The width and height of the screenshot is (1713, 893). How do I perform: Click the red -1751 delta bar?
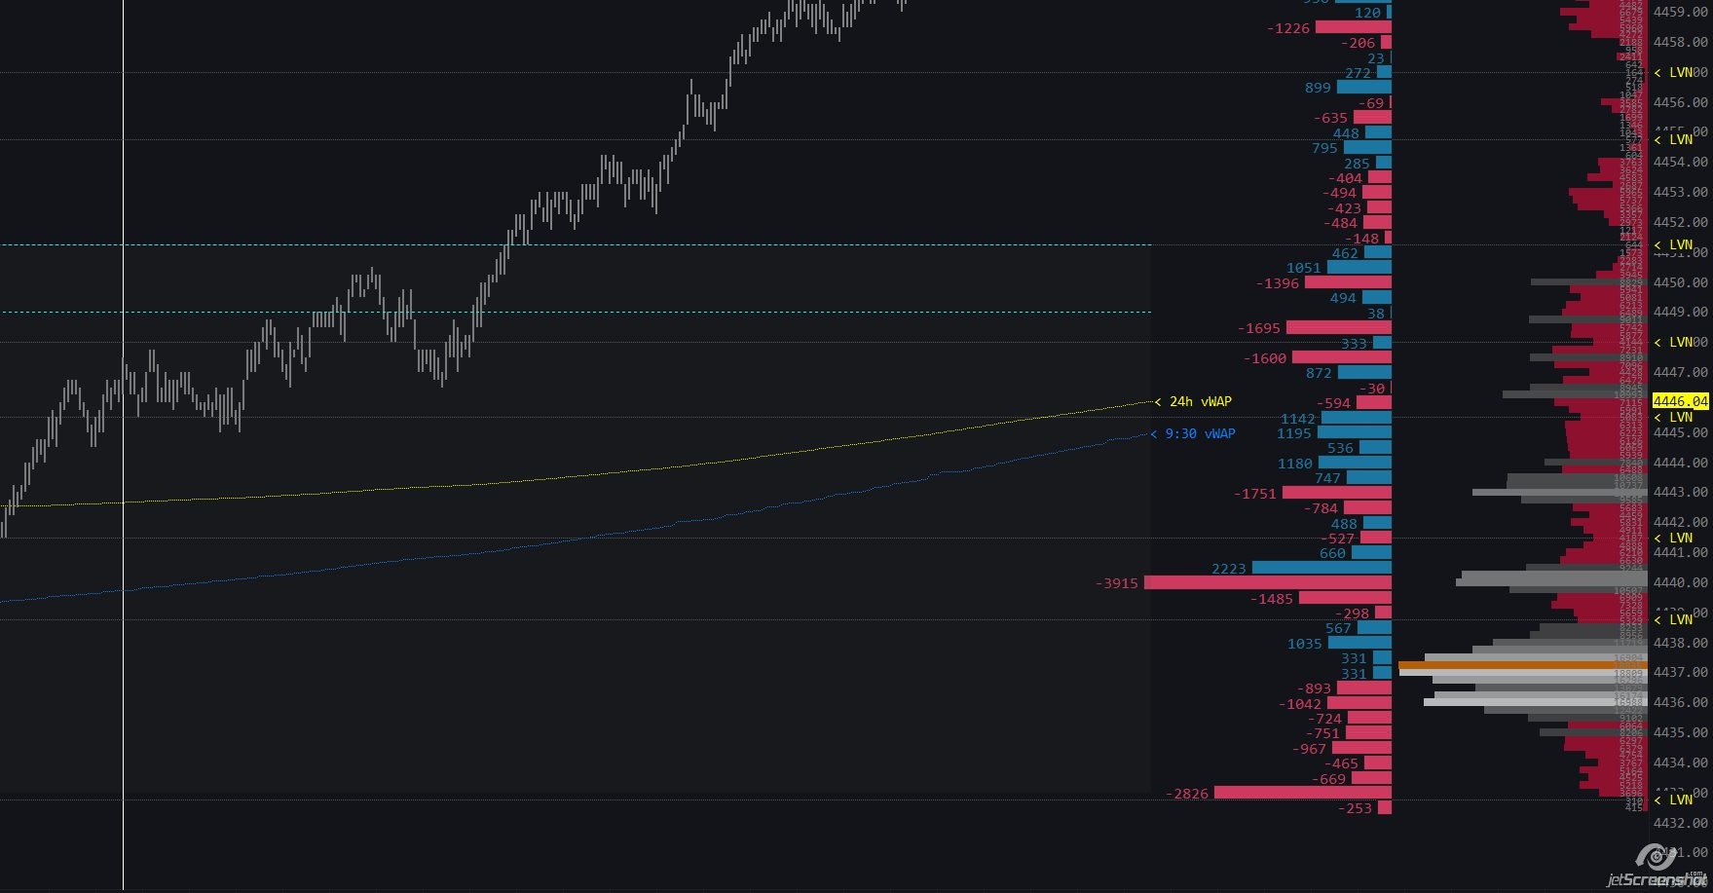1336,493
